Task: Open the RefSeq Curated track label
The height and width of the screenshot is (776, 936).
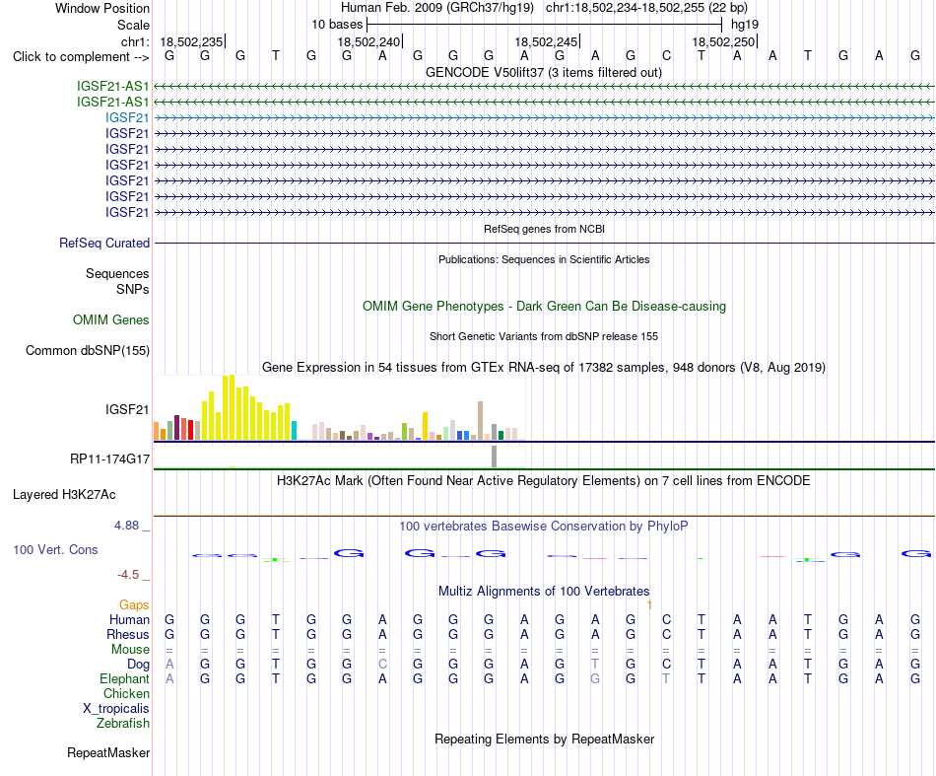Action: pos(103,244)
